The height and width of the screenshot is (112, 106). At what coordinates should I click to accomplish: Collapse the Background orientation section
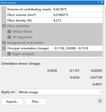pos(4,43)
